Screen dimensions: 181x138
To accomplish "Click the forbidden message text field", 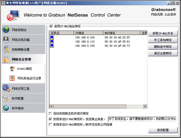I will pyautogui.click(x=142, y=119).
